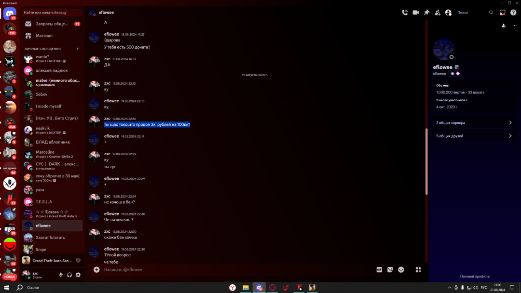Open Запросы общения message requests
This screenshot has width=521, height=293.
click(52, 24)
